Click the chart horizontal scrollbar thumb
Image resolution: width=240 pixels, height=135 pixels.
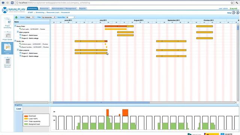(x=101, y=102)
